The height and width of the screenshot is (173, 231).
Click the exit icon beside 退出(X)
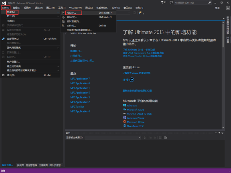coord(3,75)
